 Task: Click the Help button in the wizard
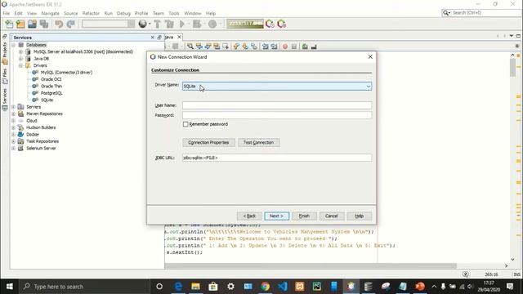(x=359, y=216)
